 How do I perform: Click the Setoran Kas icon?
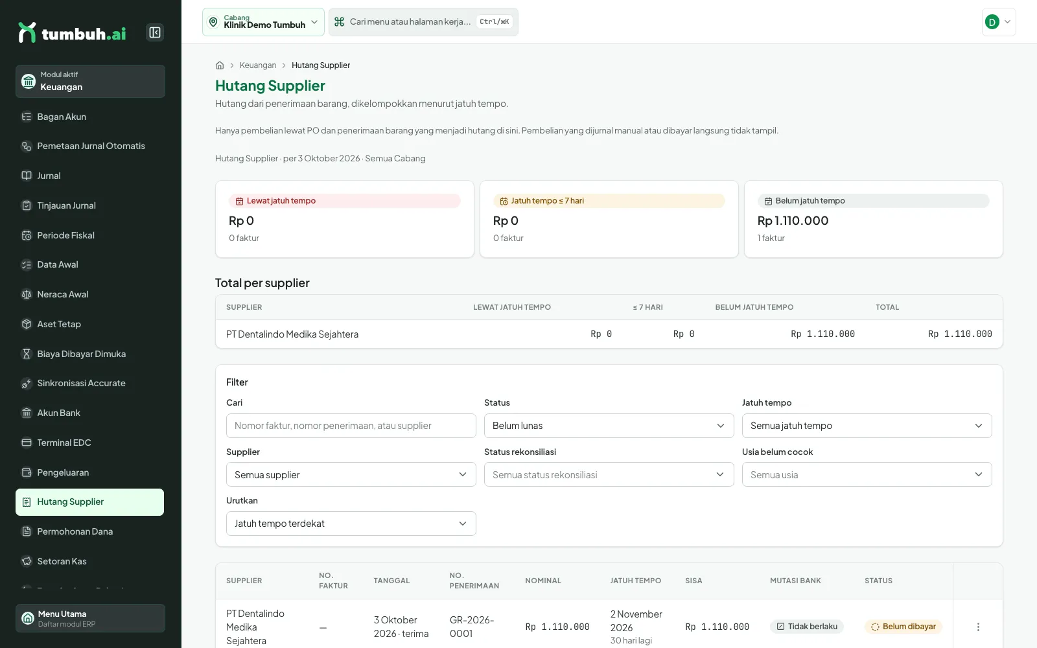click(27, 561)
